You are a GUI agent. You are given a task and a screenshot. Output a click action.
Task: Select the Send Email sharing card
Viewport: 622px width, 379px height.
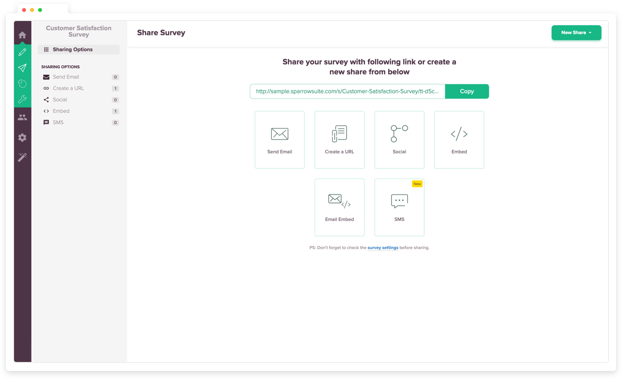279,139
